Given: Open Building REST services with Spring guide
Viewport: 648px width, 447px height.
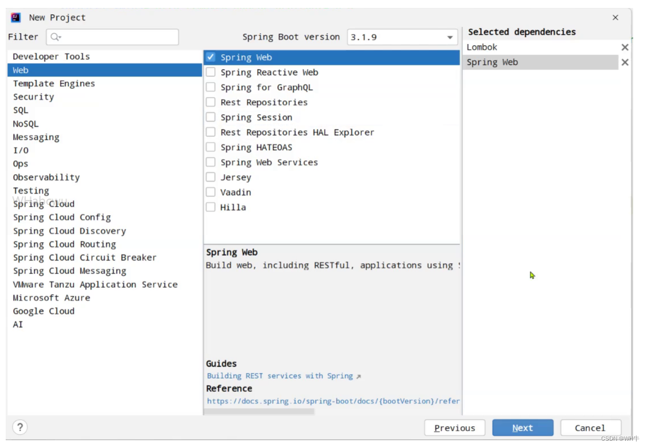Looking at the screenshot, I should pos(280,376).
